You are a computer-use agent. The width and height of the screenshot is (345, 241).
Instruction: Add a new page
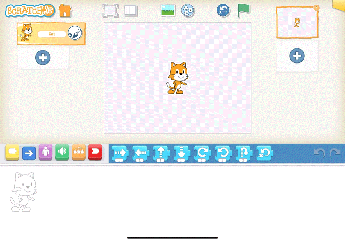pyautogui.click(x=297, y=56)
